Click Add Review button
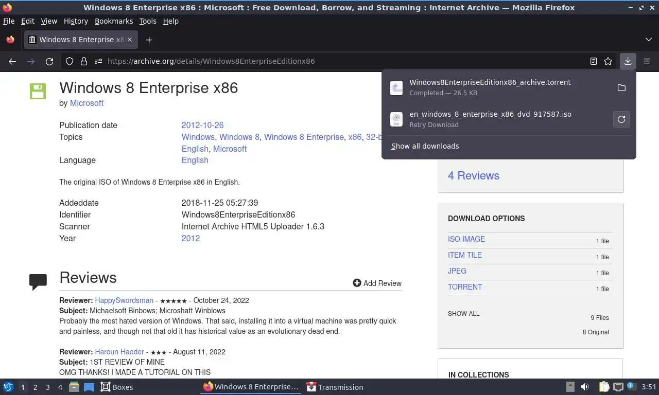Viewport: 659px width, 395px height. (377, 283)
